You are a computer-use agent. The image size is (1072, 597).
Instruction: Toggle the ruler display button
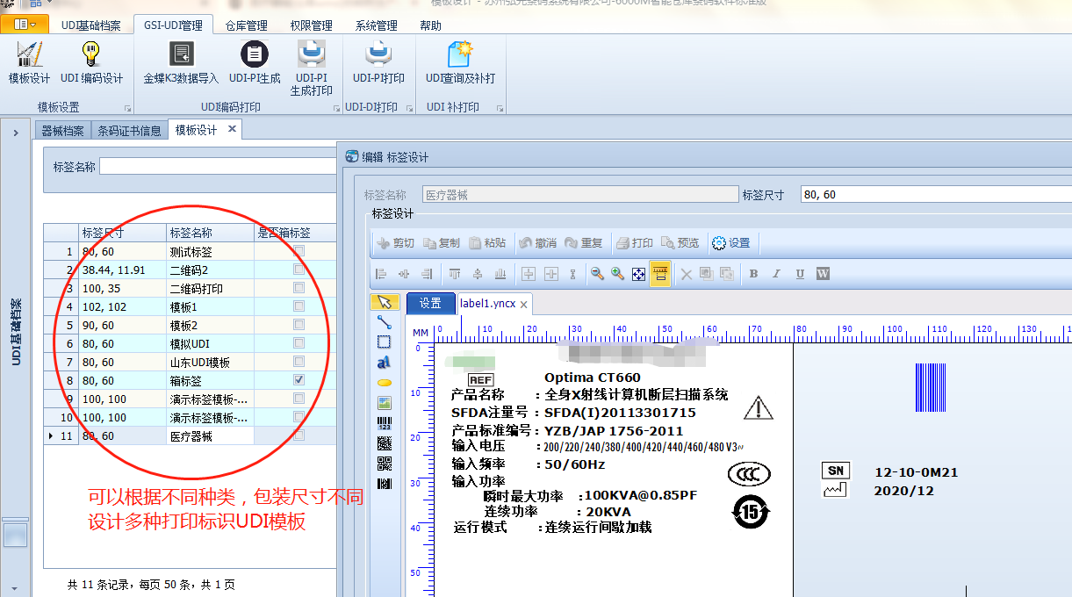[x=660, y=274]
